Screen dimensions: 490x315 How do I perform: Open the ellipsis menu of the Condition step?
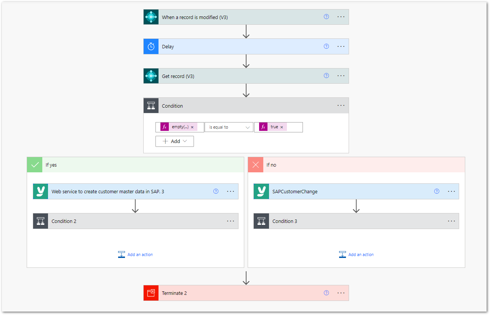tap(341, 105)
